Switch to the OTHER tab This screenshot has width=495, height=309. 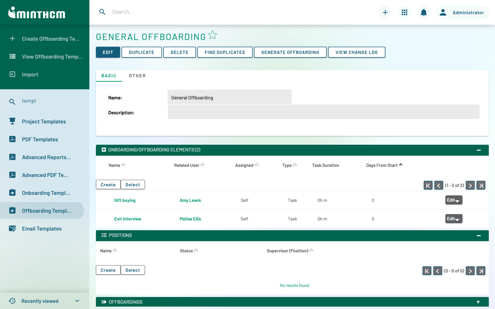click(137, 75)
